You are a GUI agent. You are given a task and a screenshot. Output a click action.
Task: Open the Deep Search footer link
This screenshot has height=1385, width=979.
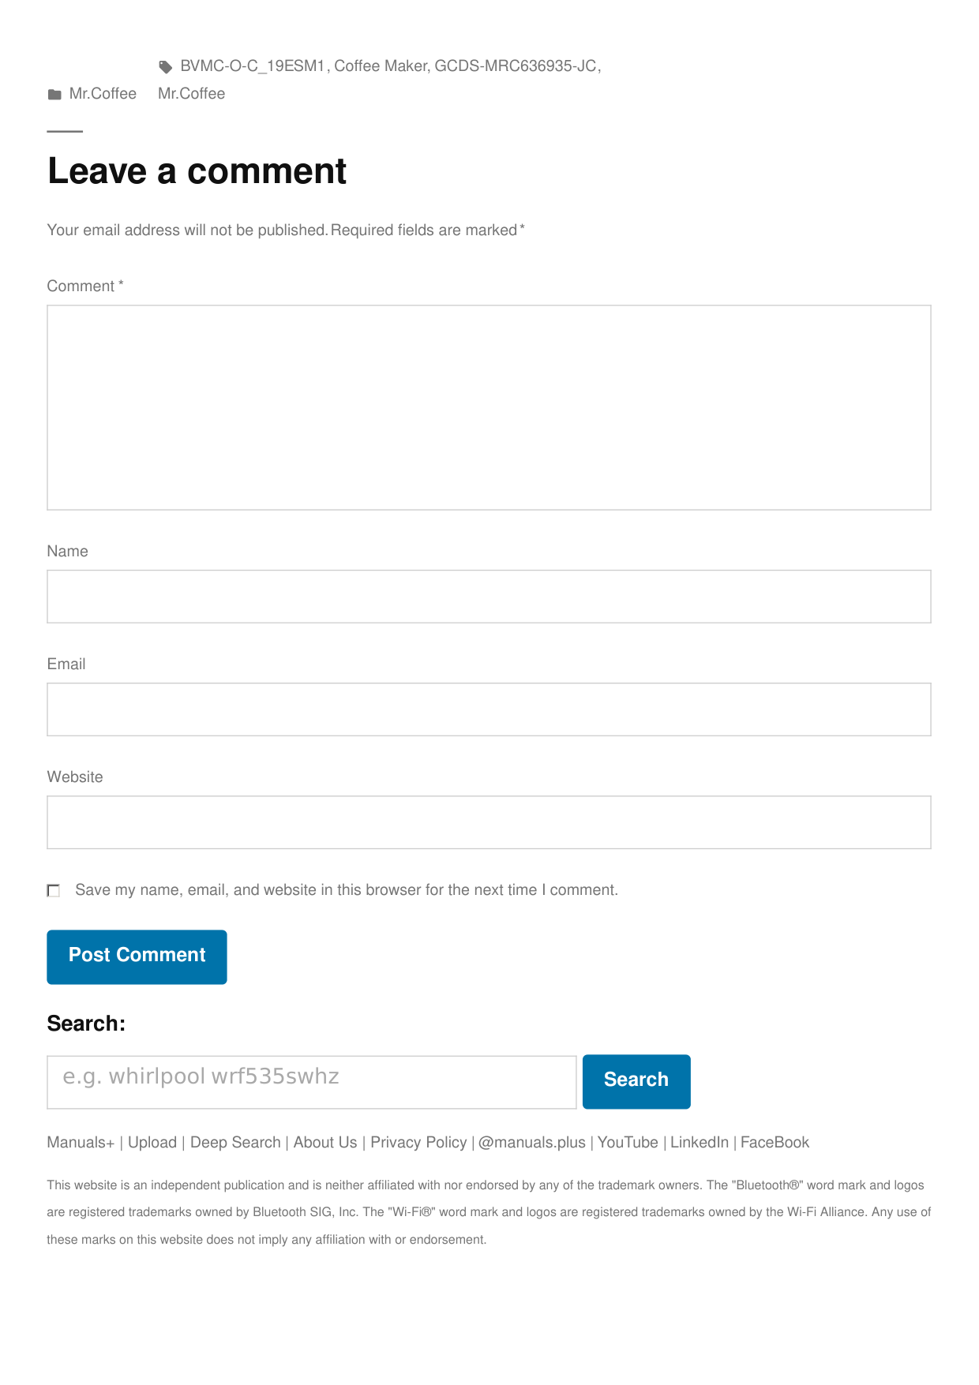coord(235,1143)
